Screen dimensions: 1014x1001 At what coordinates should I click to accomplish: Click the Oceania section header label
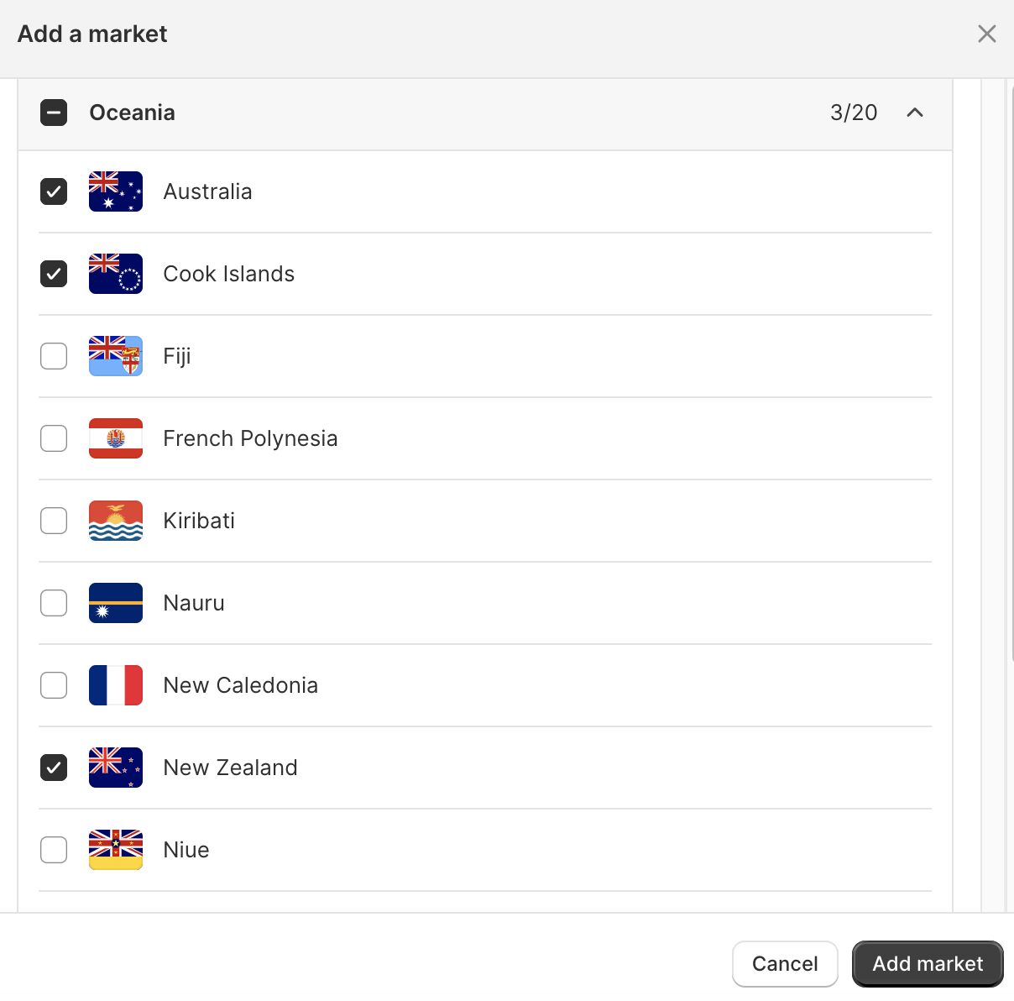point(133,113)
